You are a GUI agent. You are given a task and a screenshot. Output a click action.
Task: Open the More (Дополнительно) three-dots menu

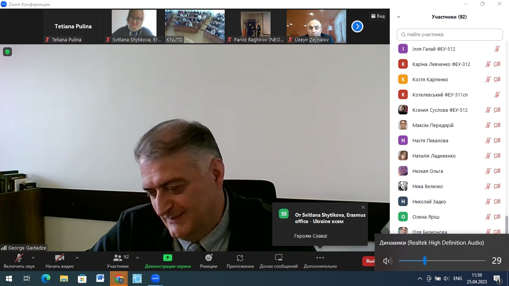click(320, 258)
